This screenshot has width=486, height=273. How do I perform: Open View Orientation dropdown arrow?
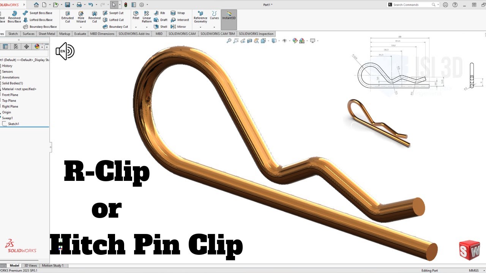click(268, 41)
